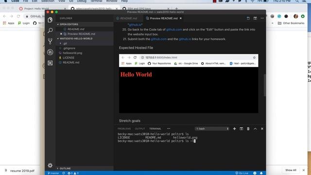Click the Hello World preview image
This screenshot has width=311, height=175.
[189, 84]
